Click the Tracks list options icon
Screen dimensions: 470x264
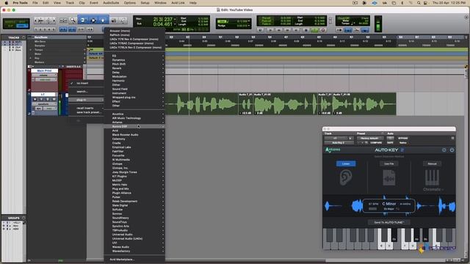point(23,37)
